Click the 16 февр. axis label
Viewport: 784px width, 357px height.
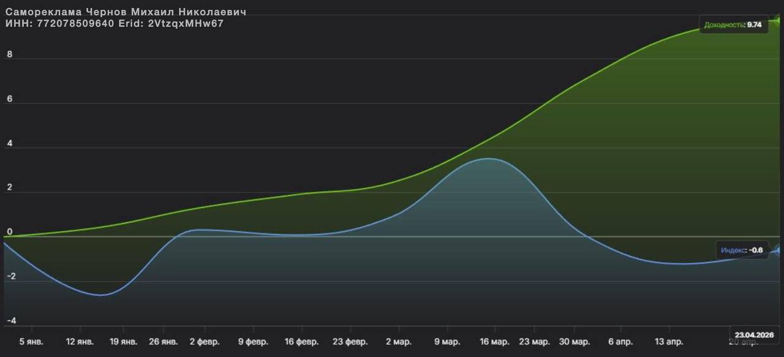301,342
